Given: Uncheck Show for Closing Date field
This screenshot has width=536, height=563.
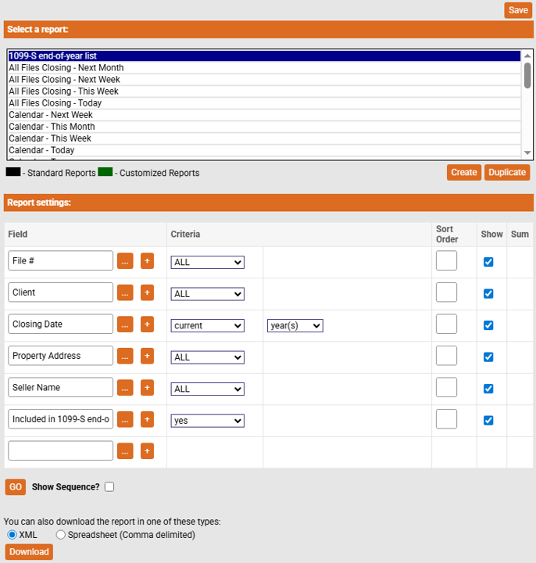Looking at the screenshot, I should pyautogui.click(x=488, y=325).
